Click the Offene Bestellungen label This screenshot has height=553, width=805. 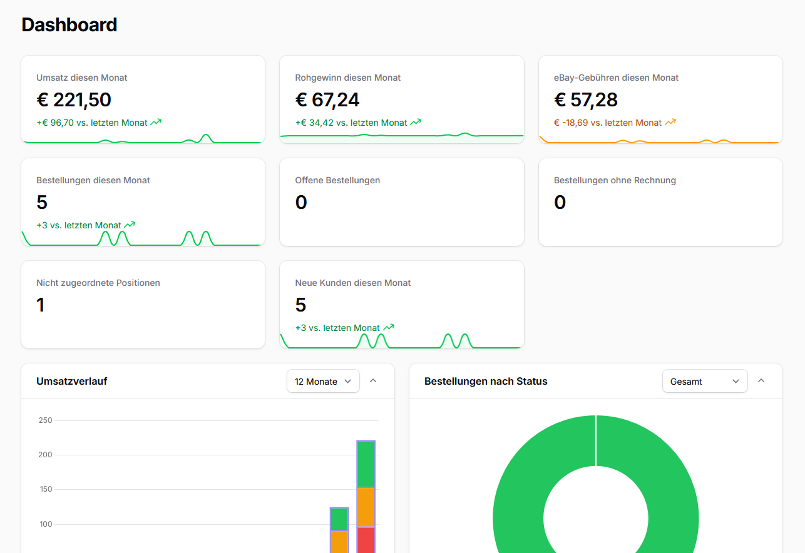(337, 180)
